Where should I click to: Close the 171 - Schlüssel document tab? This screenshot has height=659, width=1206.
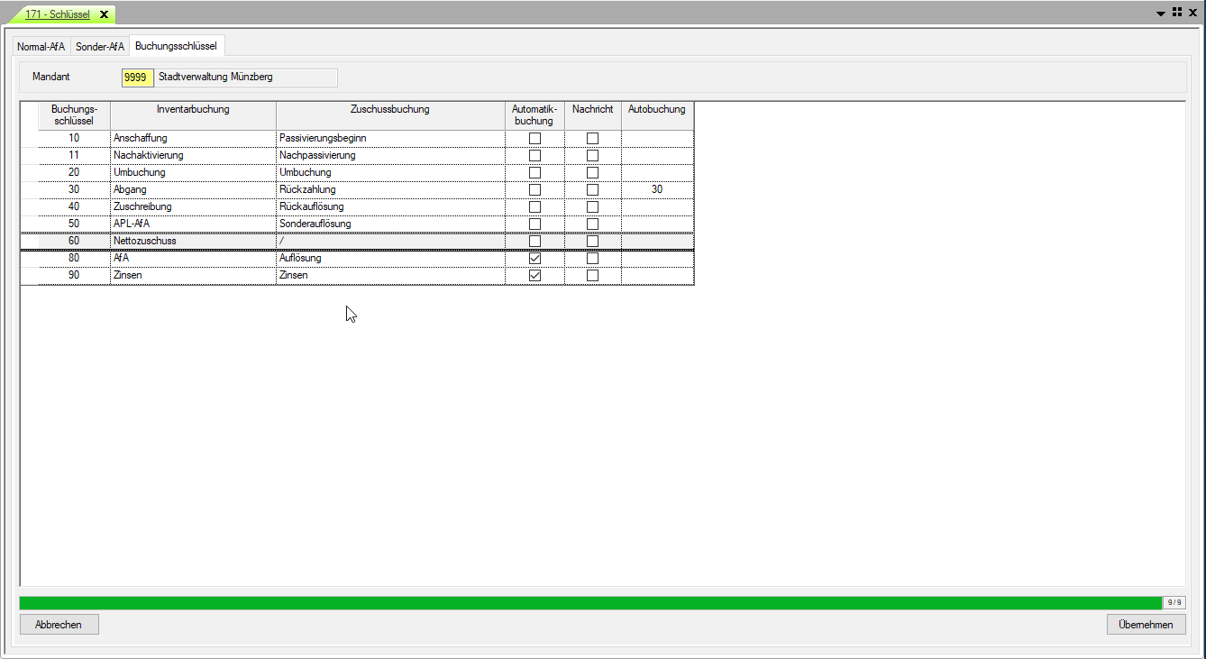(104, 14)
